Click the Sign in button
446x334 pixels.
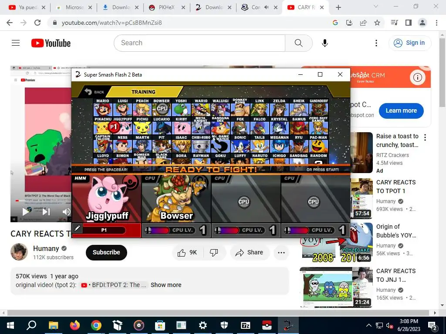tap(409, 43)
